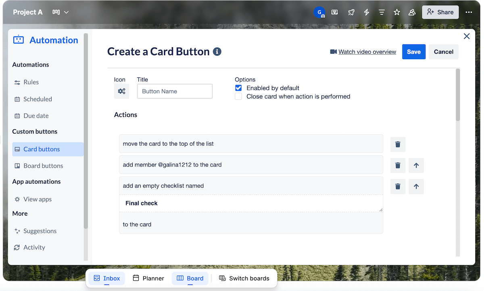Click the Button Name title field
This screenshot has height=291, width=484.
[x=175, y=91]
